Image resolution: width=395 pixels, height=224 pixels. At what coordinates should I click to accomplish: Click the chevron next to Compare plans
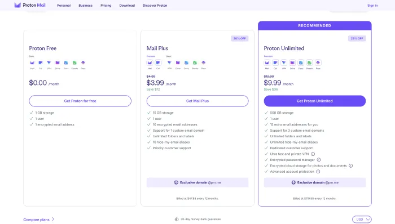53,219
